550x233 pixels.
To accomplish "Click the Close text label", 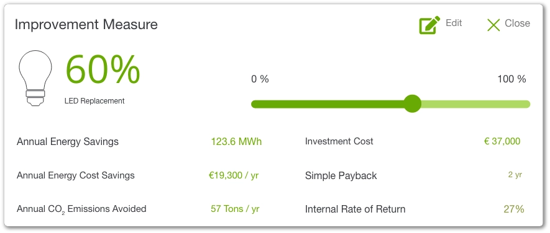I will (518, 23).
